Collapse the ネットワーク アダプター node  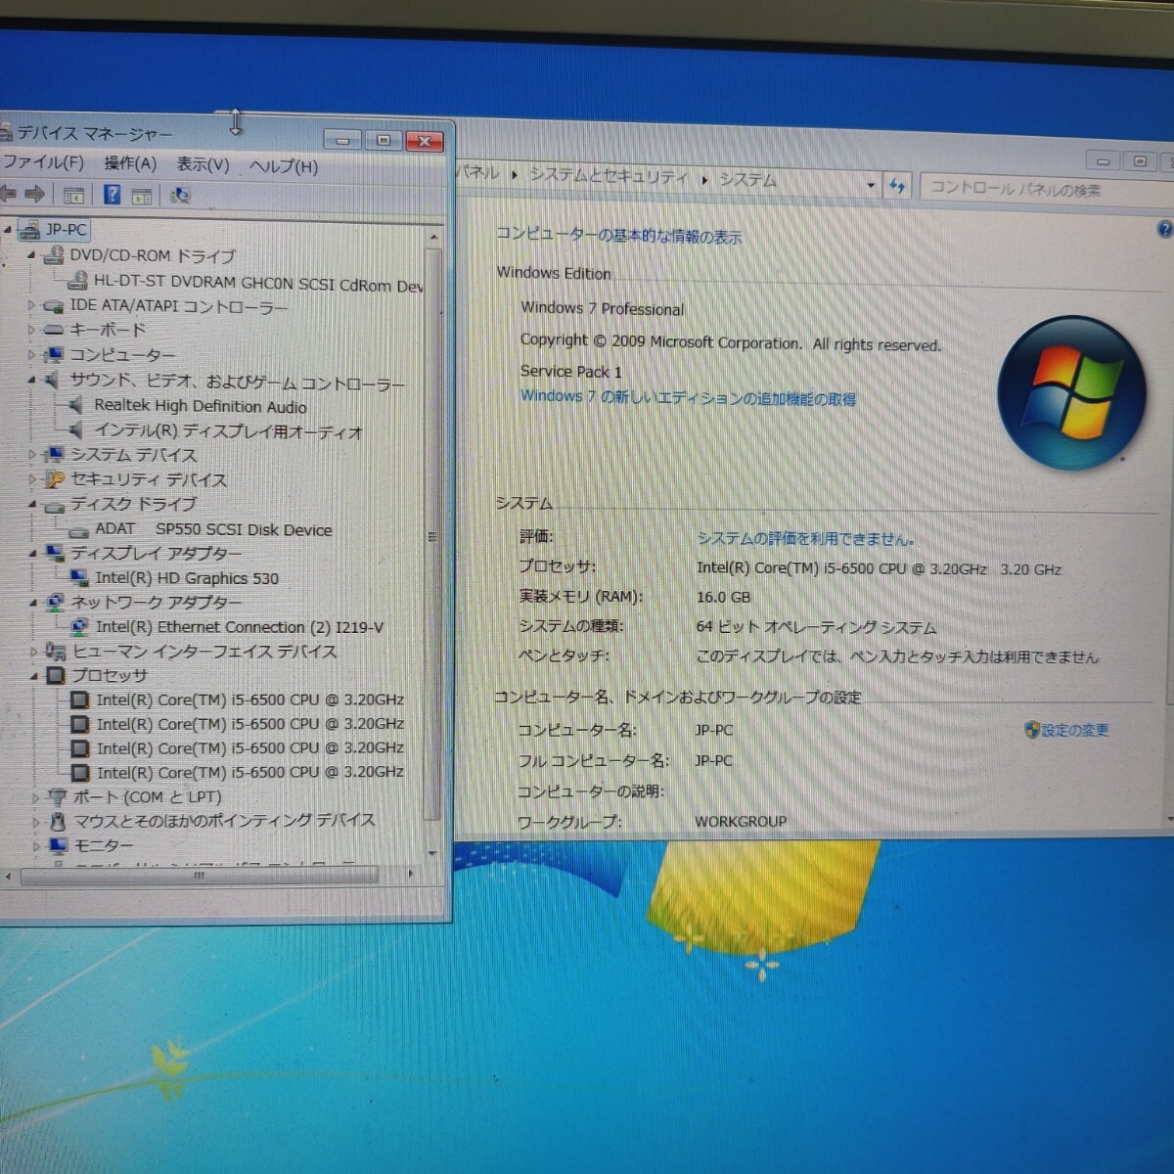coord(33,603)
